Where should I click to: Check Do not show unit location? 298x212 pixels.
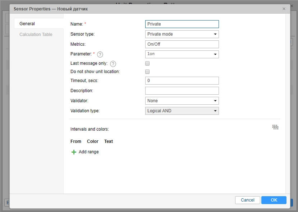(147, 72)
